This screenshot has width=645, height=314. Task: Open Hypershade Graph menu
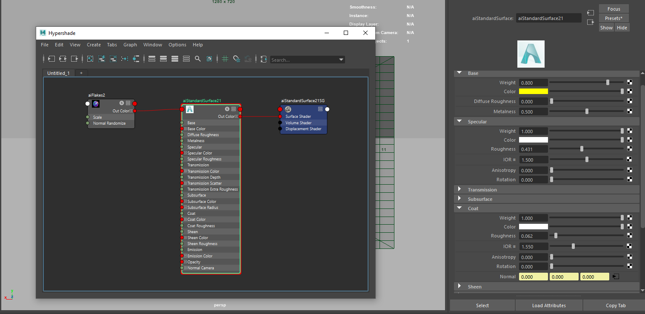coord(130,45)
